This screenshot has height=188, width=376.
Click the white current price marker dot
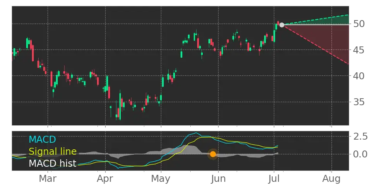(x=282, y=25)
